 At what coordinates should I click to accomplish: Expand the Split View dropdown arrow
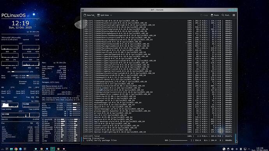pyautogui.click(x=111, y=15)
